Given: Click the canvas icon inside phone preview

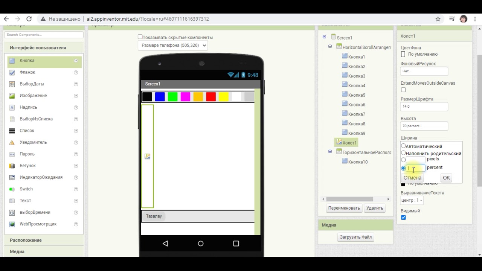Looking at the screenshot, I should pos(147,156).
